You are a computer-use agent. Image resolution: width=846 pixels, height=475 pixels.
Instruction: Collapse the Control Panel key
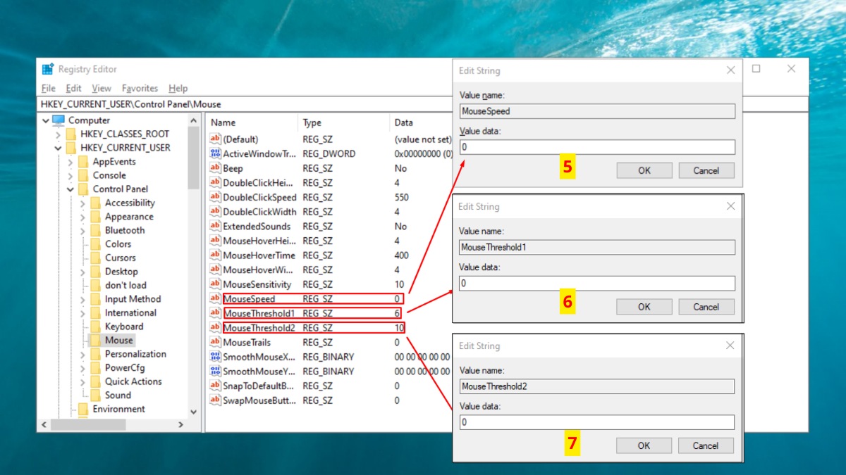pos(70,189)
